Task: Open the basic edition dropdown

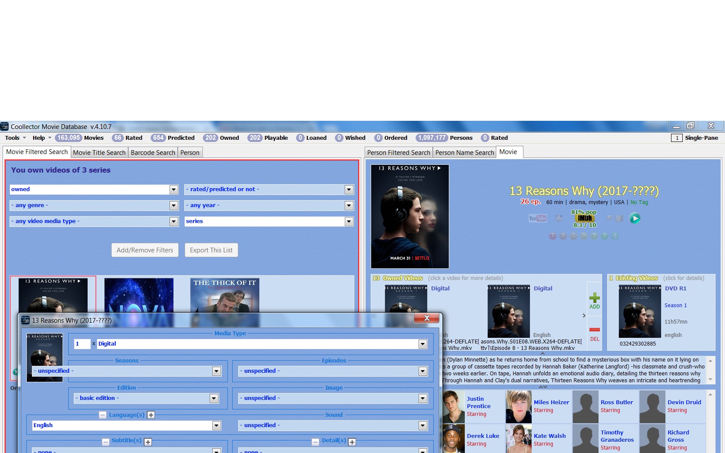Action: pos(214,398)
